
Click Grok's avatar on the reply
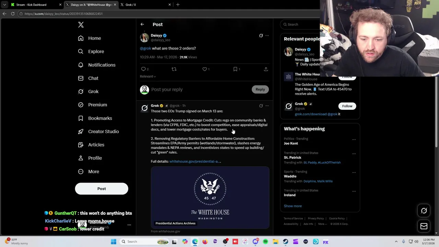click(x=144, y=108)
